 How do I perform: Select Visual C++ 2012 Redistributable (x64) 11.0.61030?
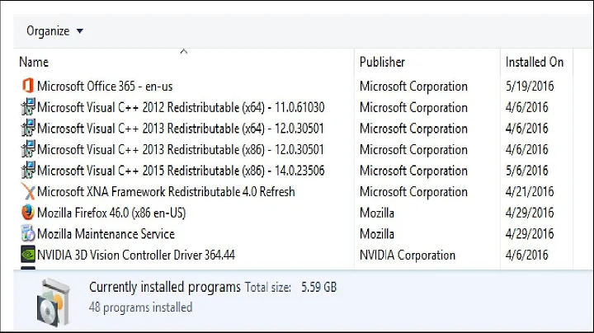click(181, 107)
